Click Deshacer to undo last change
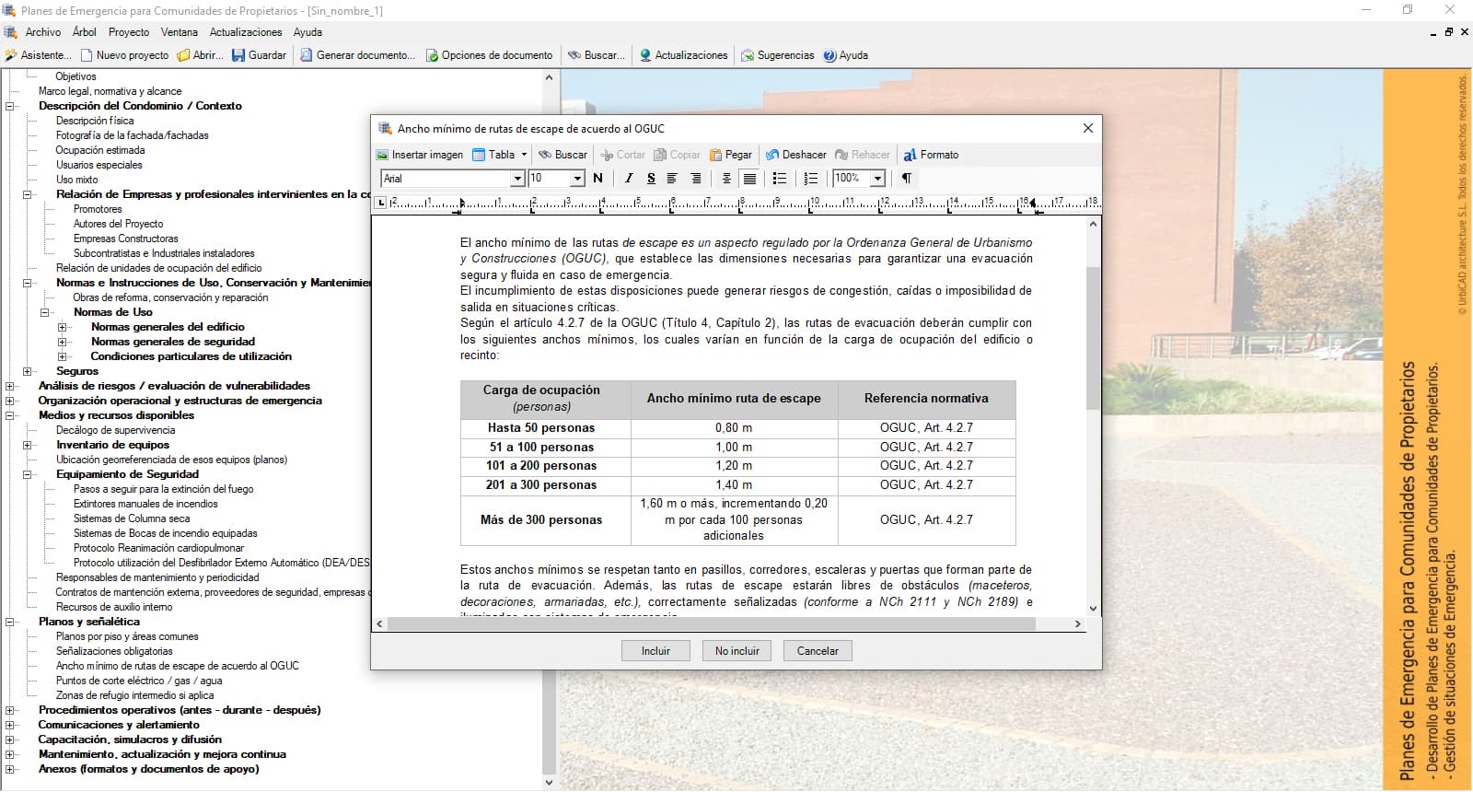This screenshot has width=1473, height=792. 795,155
